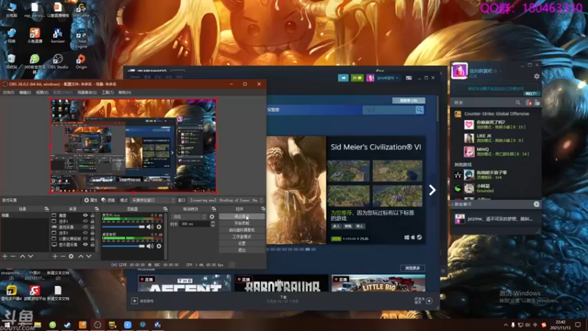Image resolution: width=588 pixels, height=331 pixels.
Task: Click Sid Meier's Civilization VI featured banner
Action: tap(345, 191)
